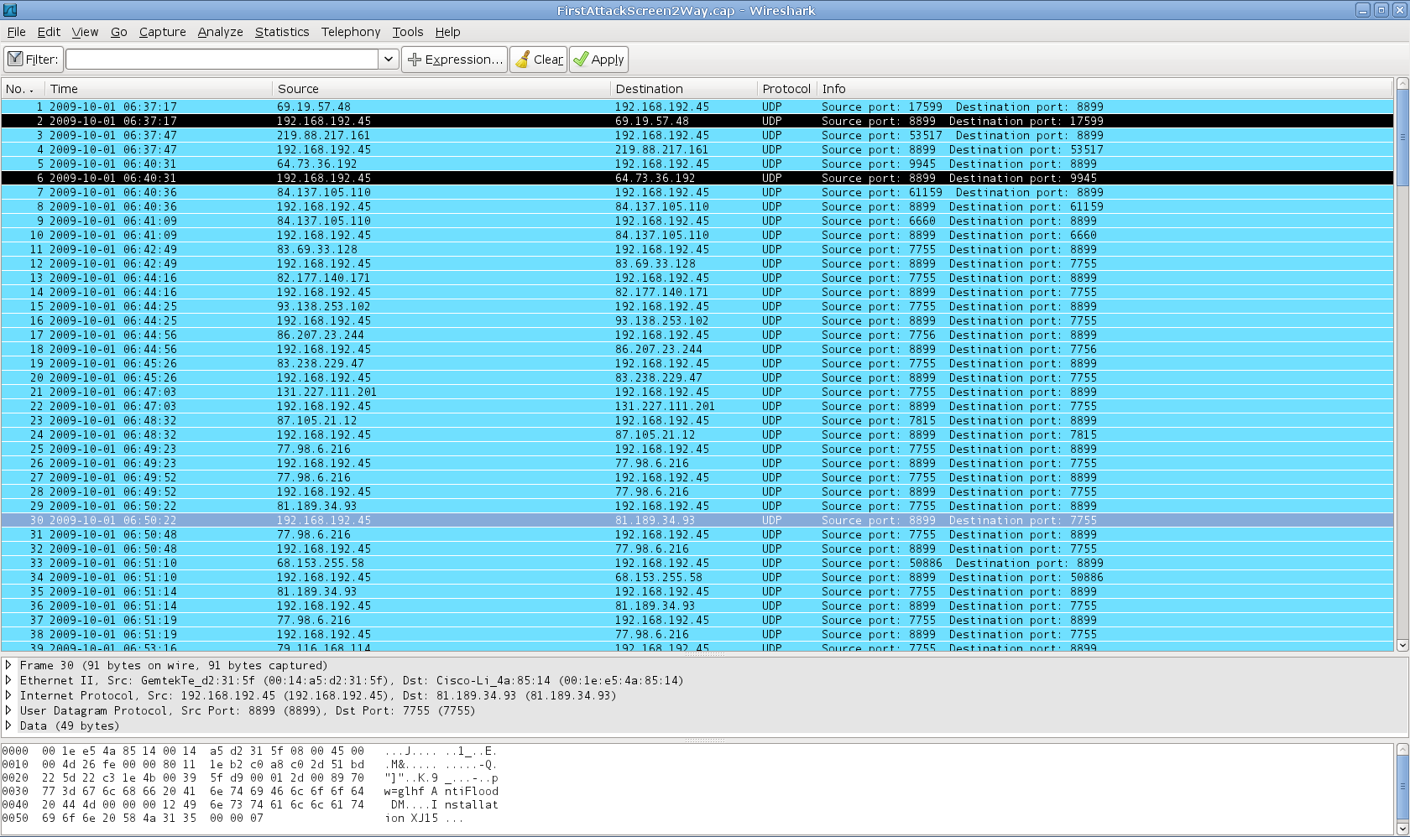Expand the Ethernet II details node
The width and height of the screenshot is (1410, 837).
tap(9, 680)
